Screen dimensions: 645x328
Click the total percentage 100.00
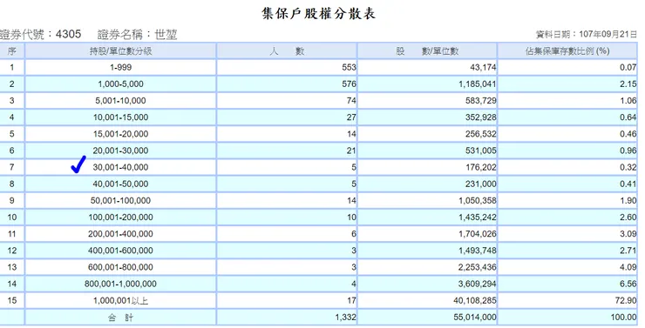tap(623, 318)
